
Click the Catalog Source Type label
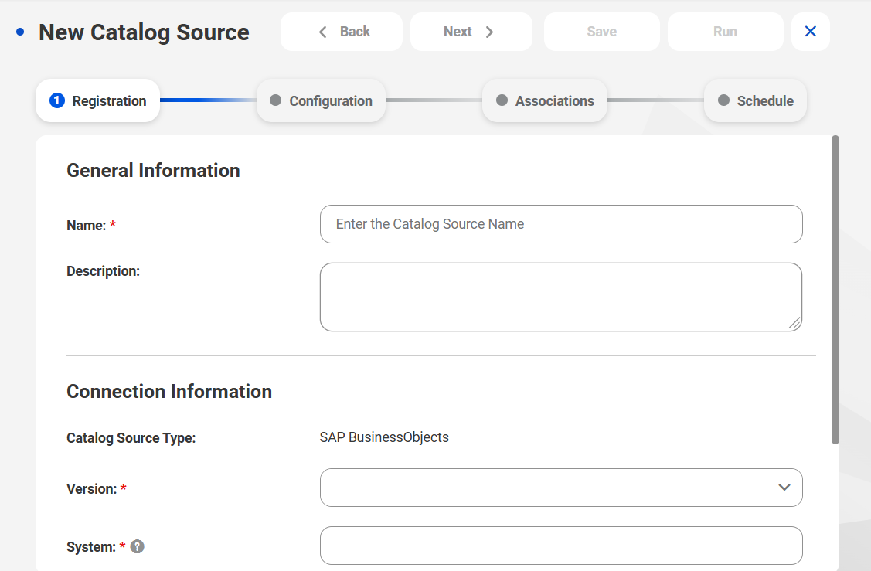click(131, 437)
